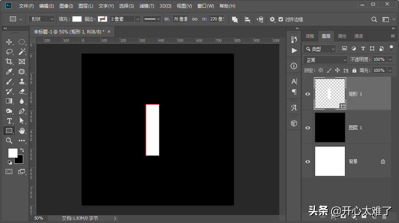
Task: Open the layer filter 类型 dropdown
Action: pos(320,49)
